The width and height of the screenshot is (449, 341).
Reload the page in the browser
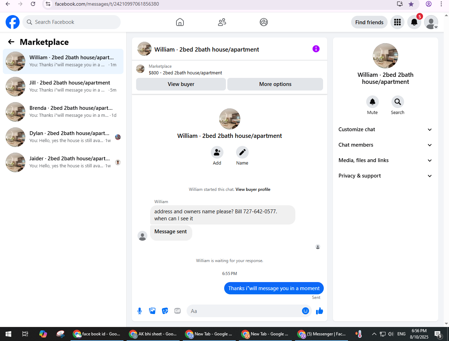tap(33, 4)
